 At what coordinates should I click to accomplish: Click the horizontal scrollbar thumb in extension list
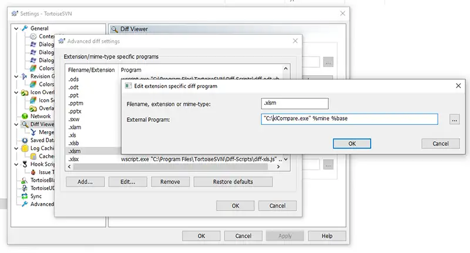(170, 167)
